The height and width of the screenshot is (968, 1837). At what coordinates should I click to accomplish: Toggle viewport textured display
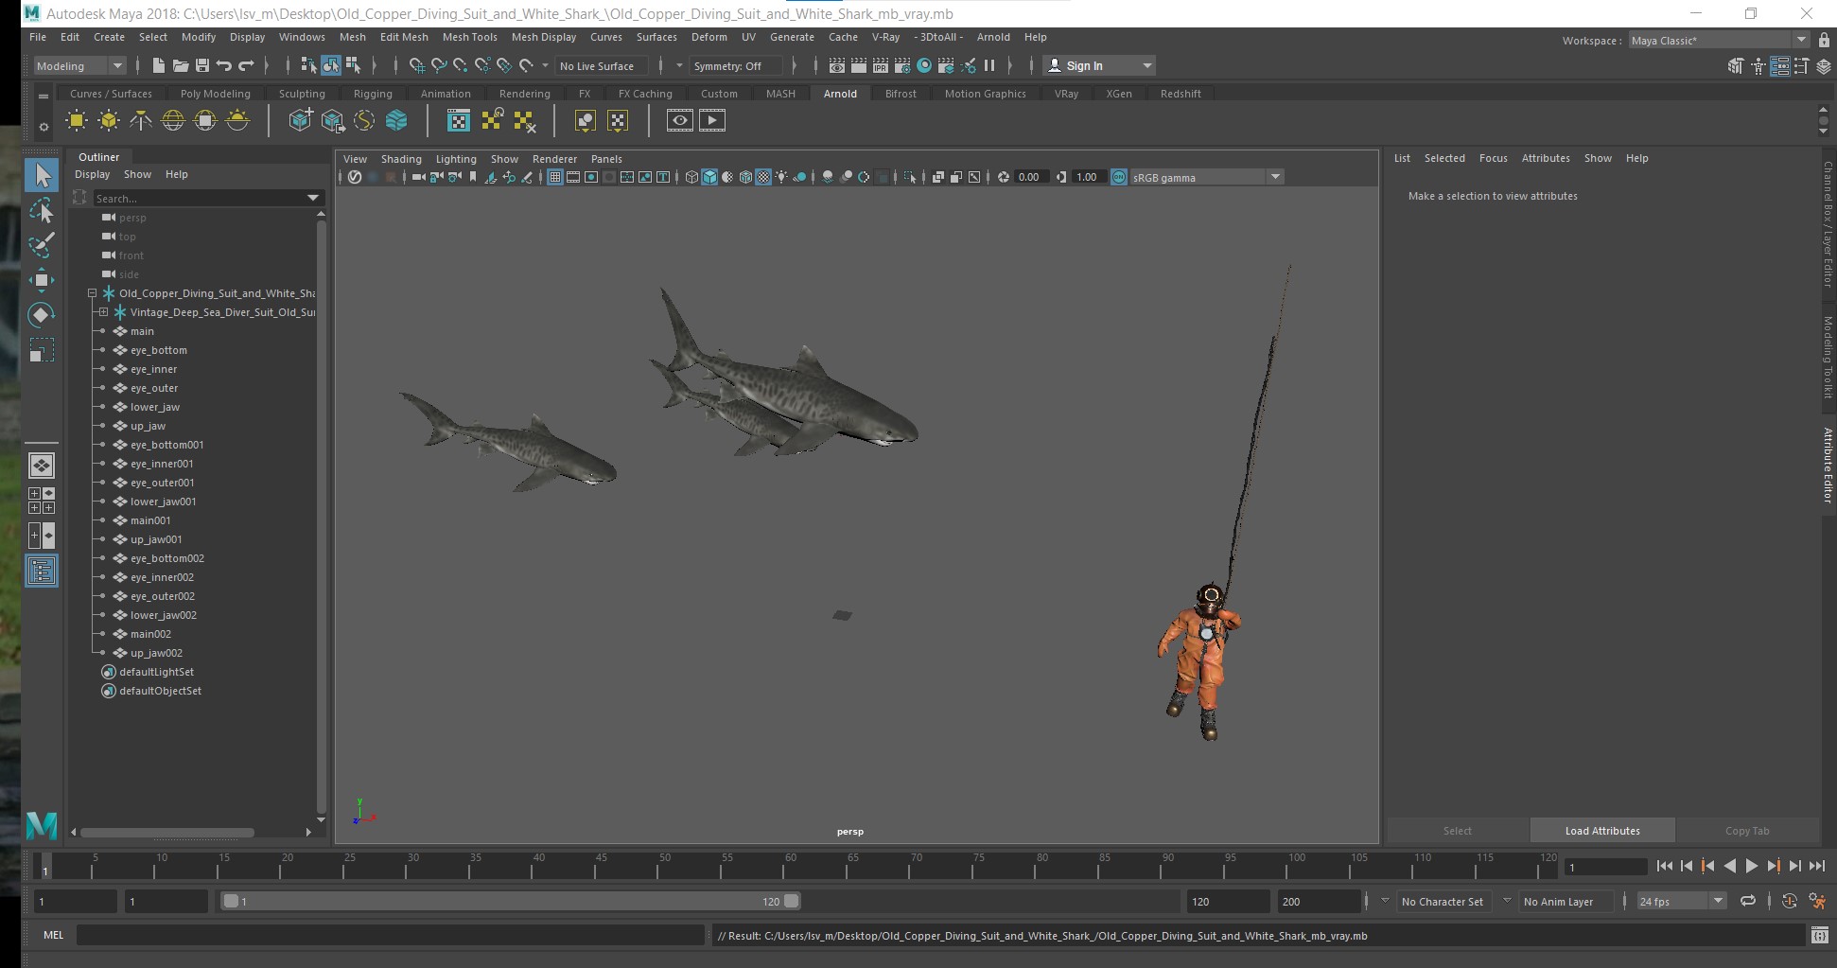point(763,177)
